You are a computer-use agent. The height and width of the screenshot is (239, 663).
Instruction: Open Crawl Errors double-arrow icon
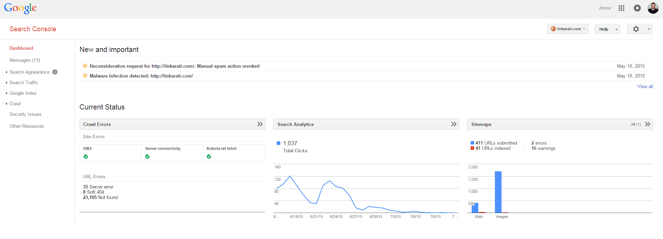coord(260,124)
